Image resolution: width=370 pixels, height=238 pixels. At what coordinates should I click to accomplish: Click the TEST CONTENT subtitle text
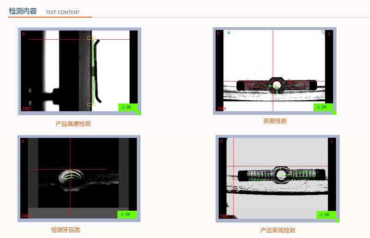coord(62,12)
